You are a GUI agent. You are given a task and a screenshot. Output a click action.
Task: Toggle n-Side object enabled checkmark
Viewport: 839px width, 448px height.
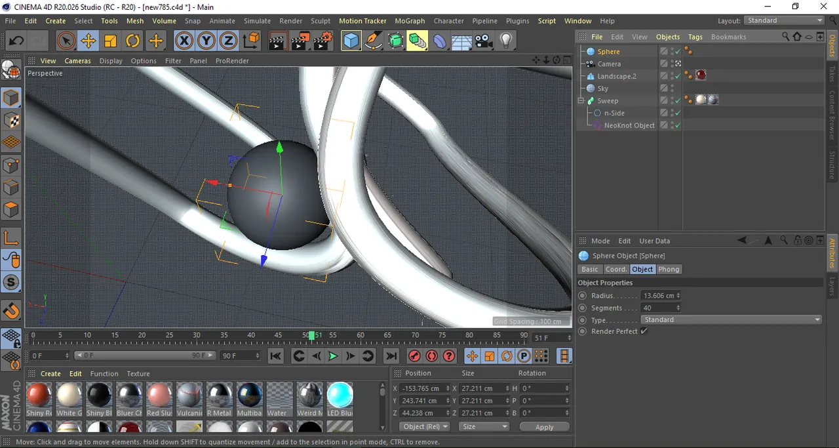(678, 113)
